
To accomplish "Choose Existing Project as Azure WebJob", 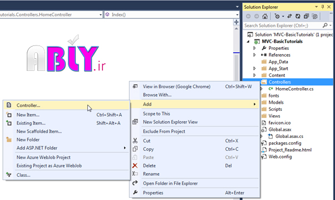I will tap(66, 166).
